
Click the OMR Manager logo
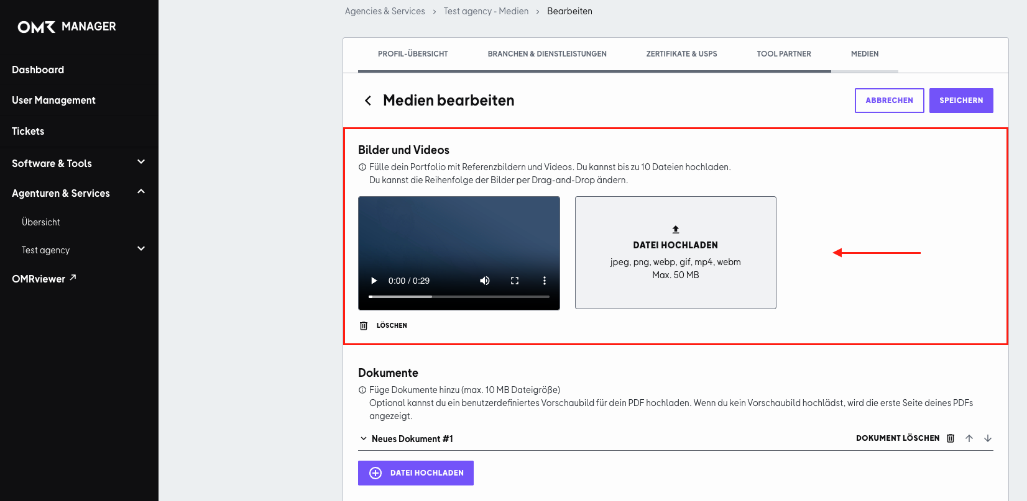tap(67, 27)
